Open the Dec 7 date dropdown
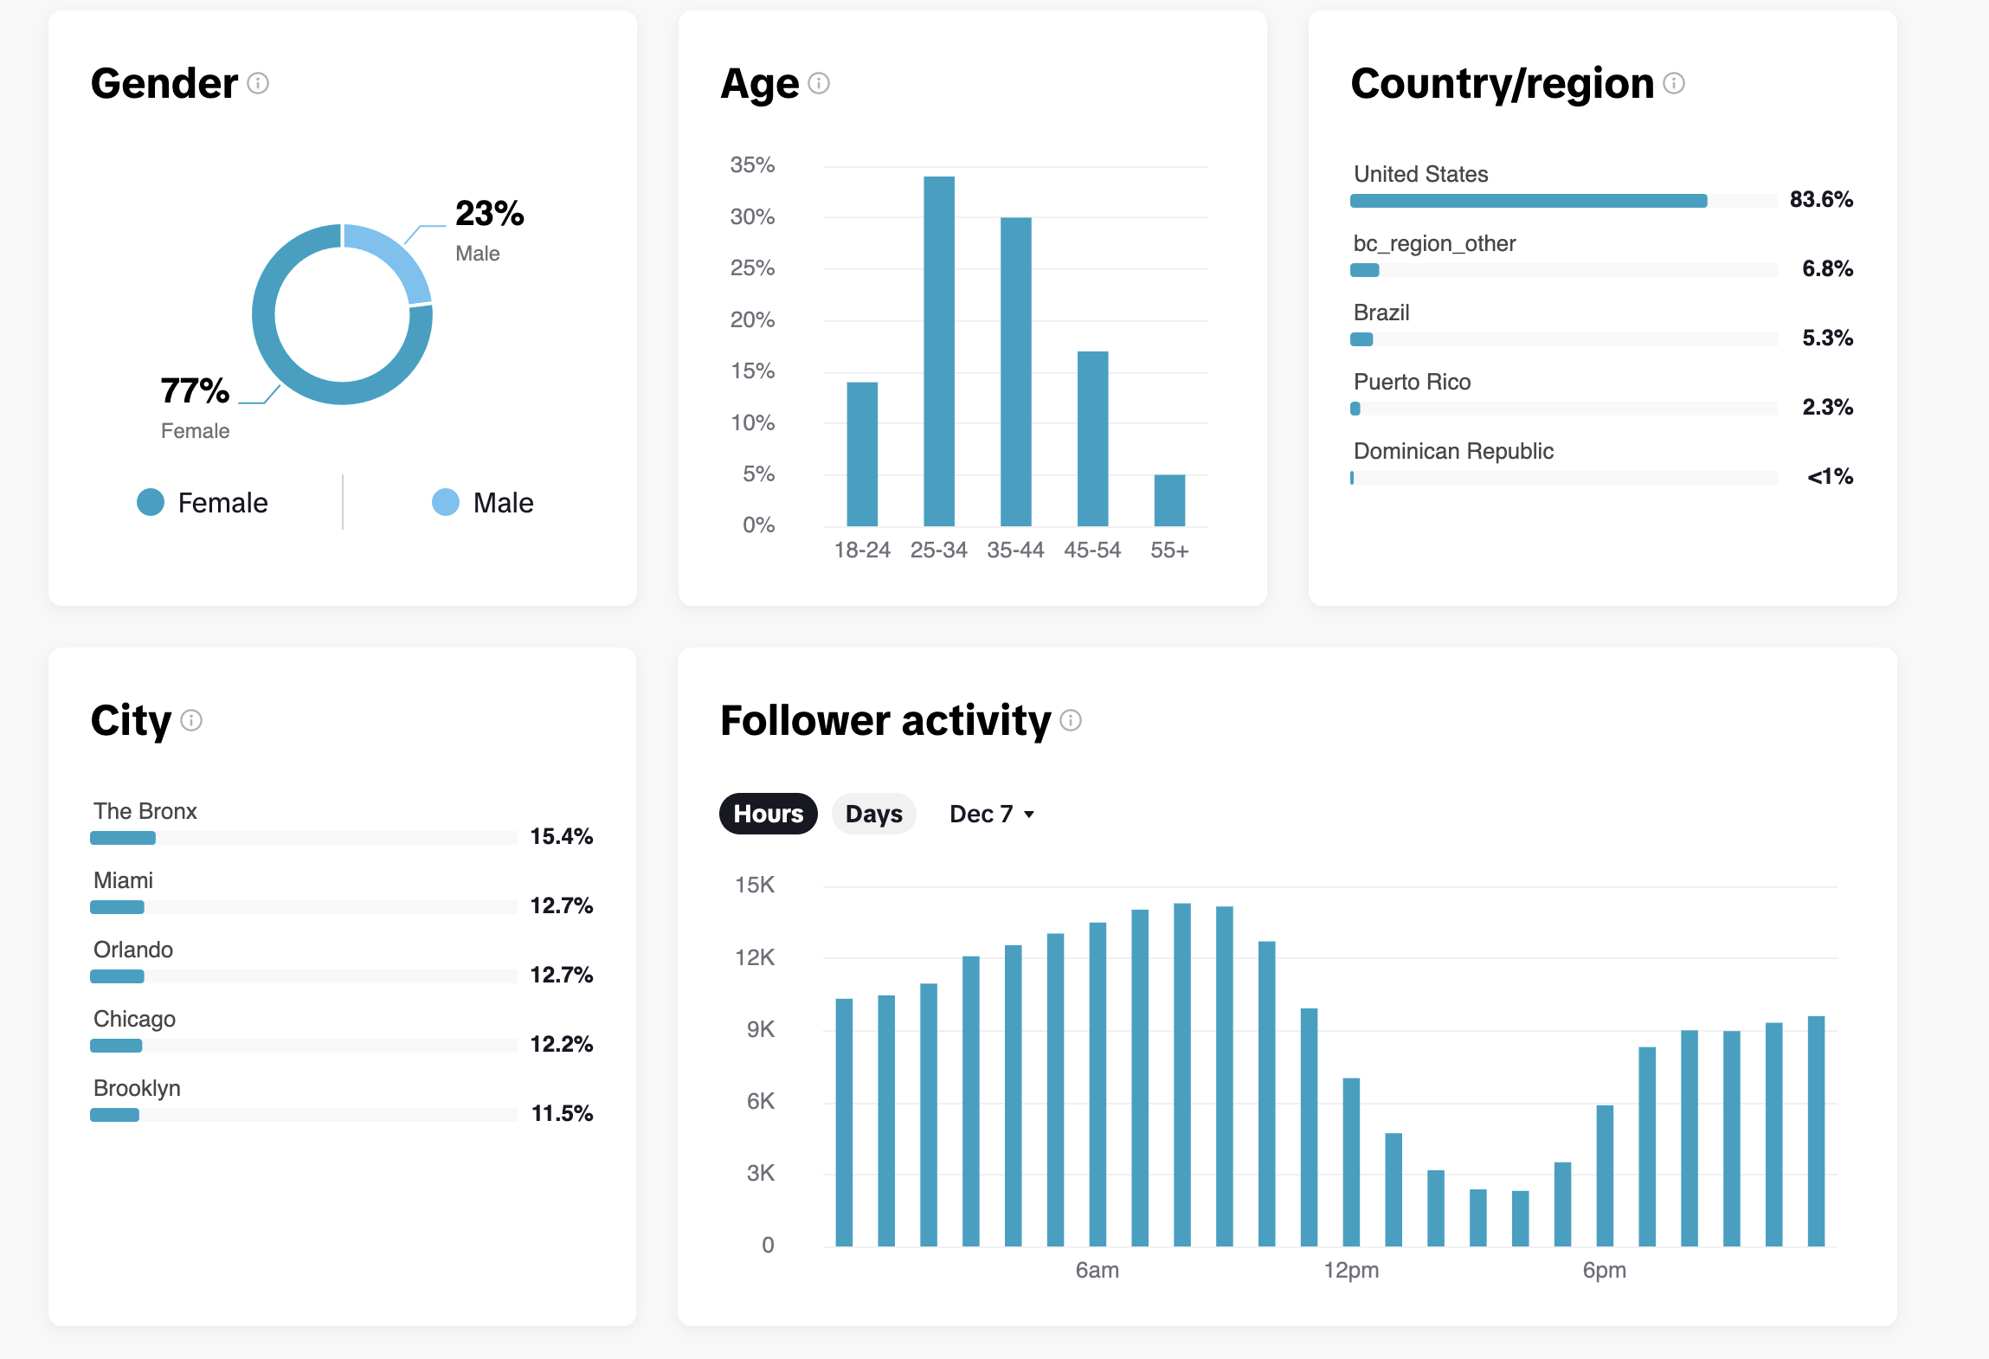The width and height of the screenshot is (1989, 1359). click(x=992, y=814)
